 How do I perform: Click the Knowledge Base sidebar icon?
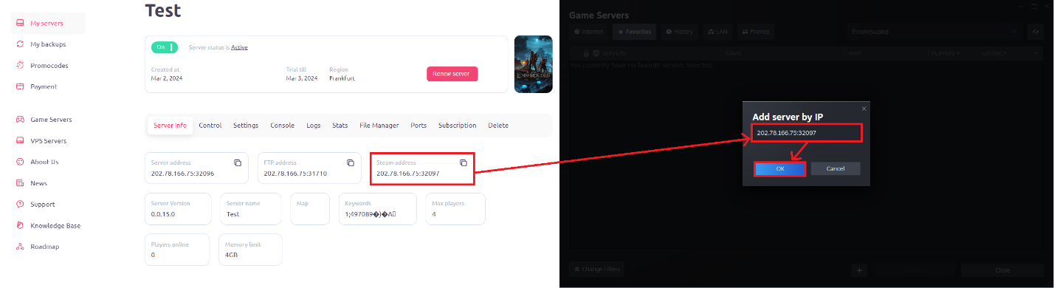point(21,225)
